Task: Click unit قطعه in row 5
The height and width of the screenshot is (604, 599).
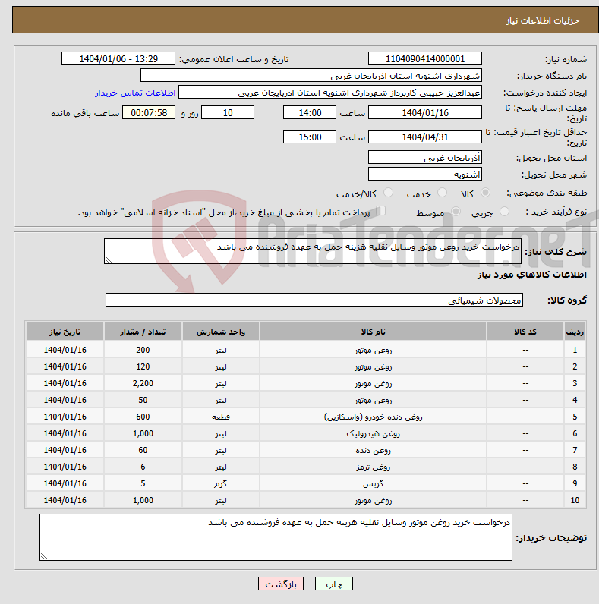Action: 220,417
